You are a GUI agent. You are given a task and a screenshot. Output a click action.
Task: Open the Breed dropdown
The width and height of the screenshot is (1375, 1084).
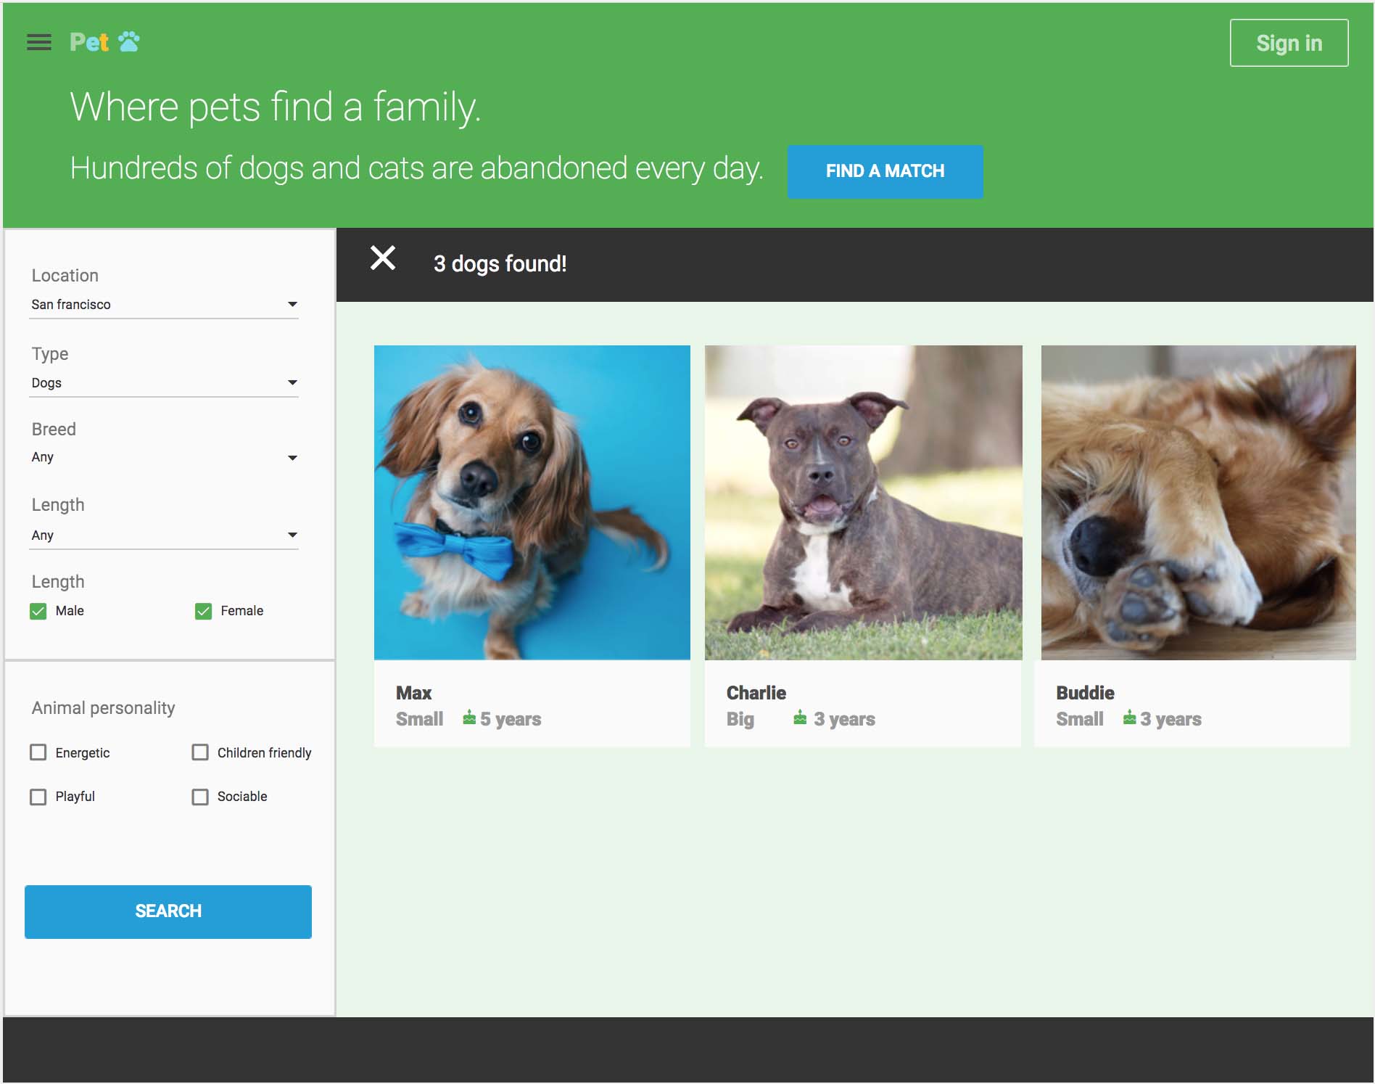click(164, 458)
